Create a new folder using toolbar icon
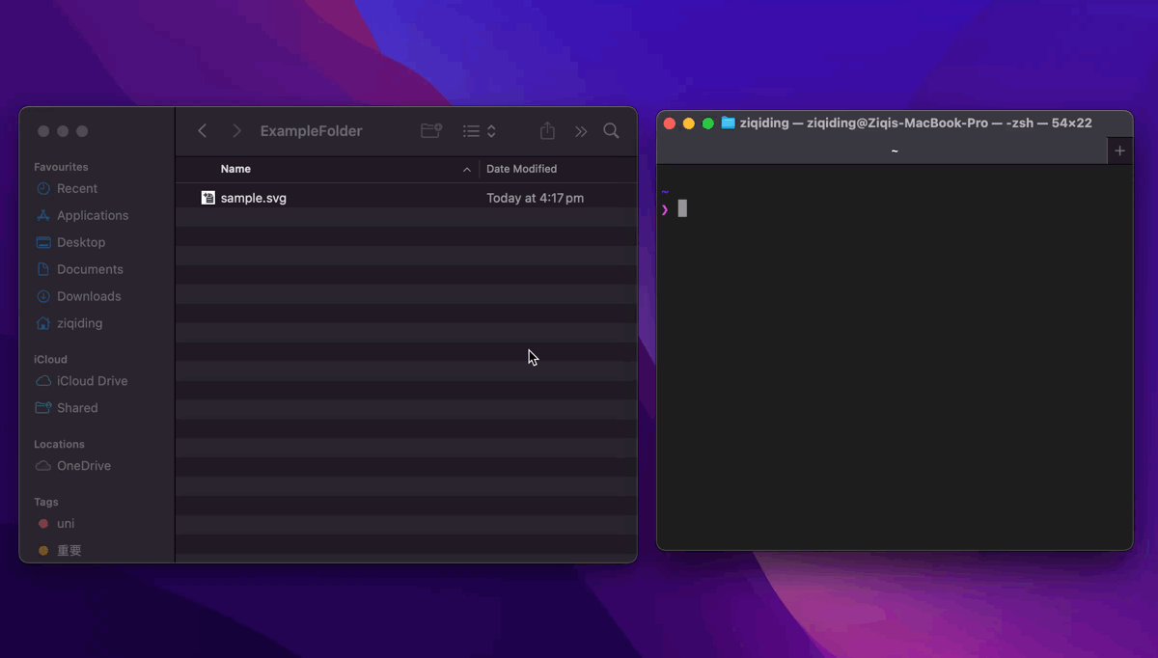The height and width of the screenshot is (658, 1158). pos(431,131)
